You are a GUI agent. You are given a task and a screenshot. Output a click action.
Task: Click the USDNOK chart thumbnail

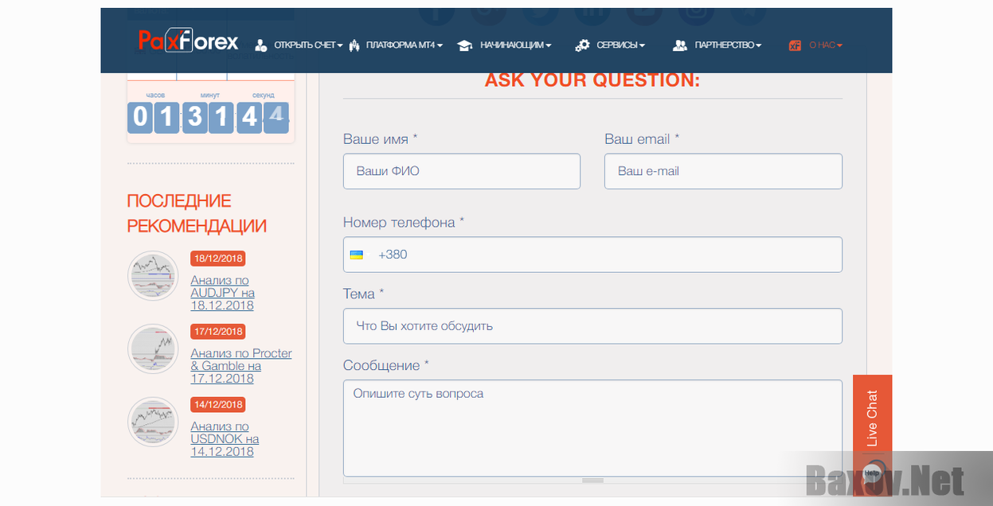pos(153,422)
